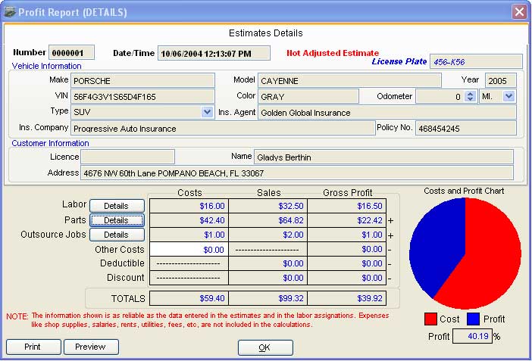This screenshot has height=361, width=532.
Task: Open Labor Details
Action: (117, 206)
